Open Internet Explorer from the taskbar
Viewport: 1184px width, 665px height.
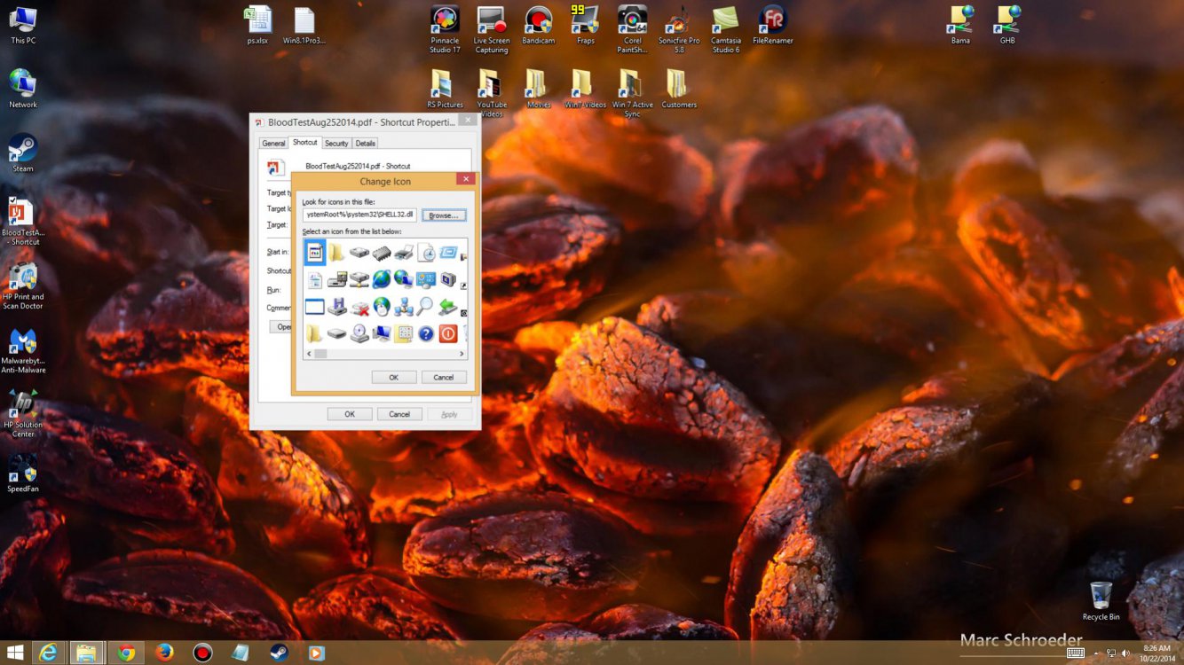pos(50,653)
